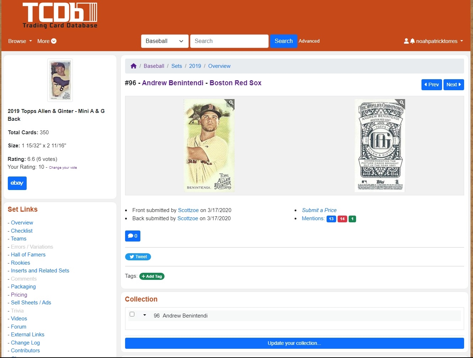Click the green mentions badge 1

352,219
